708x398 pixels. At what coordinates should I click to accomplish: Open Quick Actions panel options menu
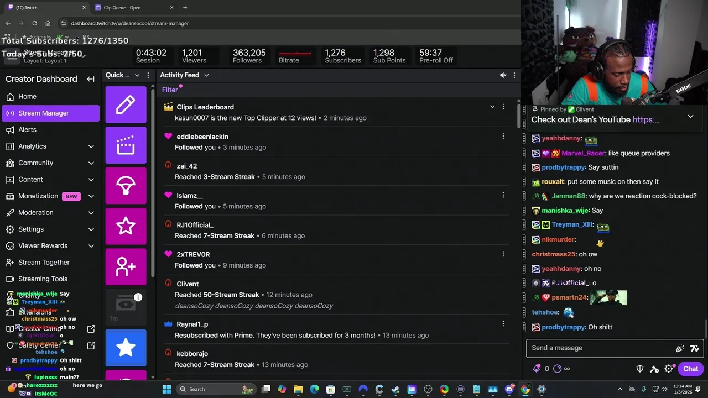148,75
